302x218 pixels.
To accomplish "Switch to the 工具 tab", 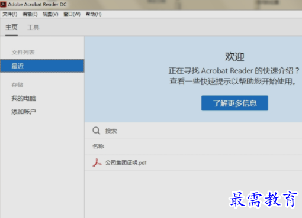I will [33, 27].
